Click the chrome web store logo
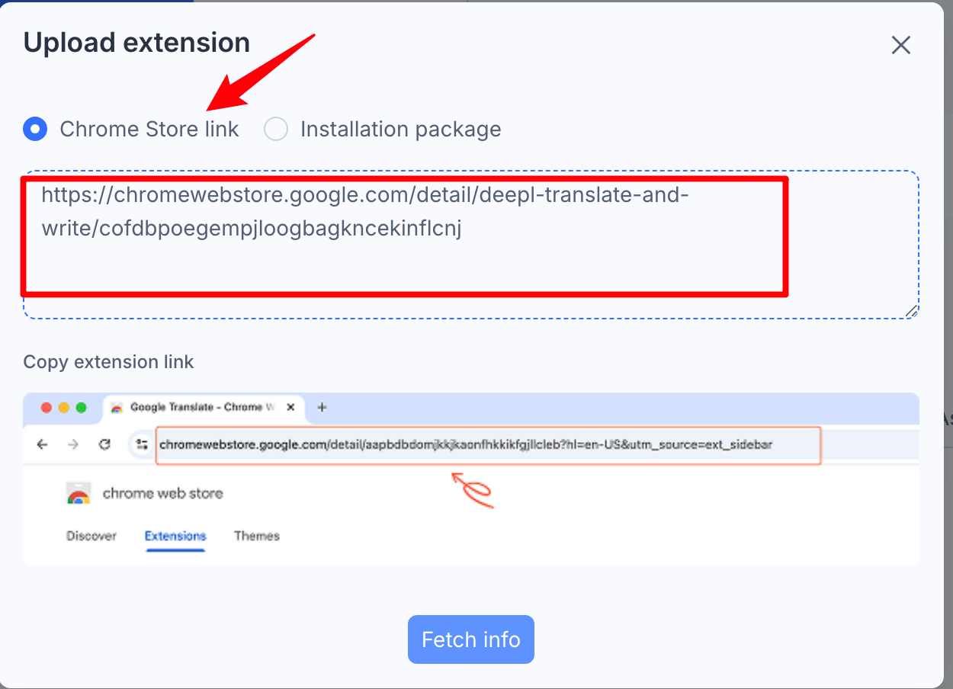 [79, 494]
